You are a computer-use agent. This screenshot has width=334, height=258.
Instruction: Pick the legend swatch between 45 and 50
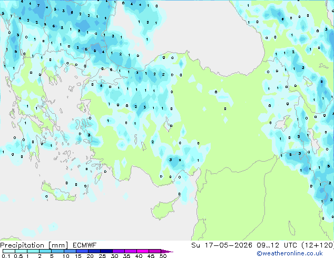point(155,251)
